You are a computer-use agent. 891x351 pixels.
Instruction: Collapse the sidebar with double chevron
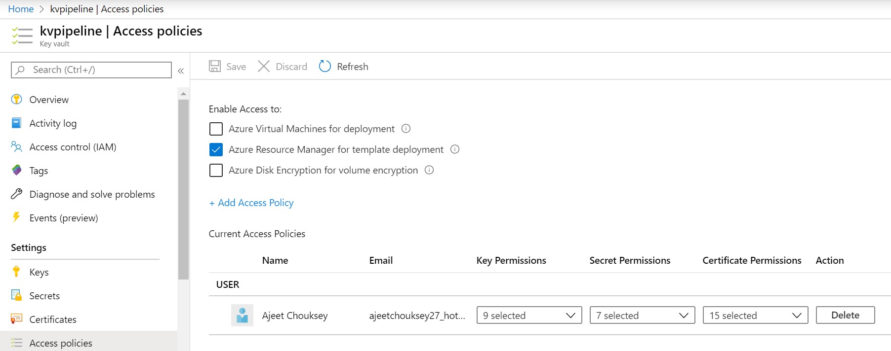click(181, 71)
